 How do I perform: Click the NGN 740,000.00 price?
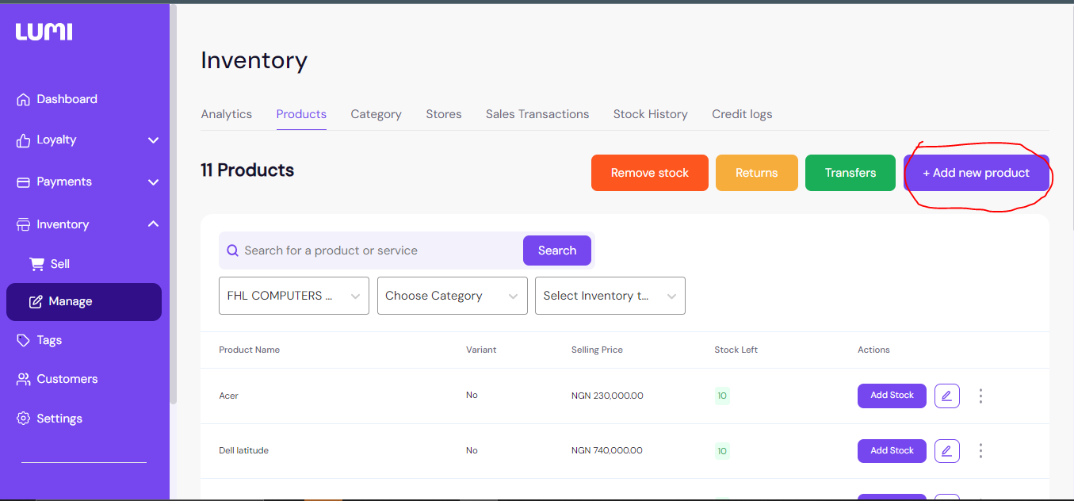click(607, 450)
